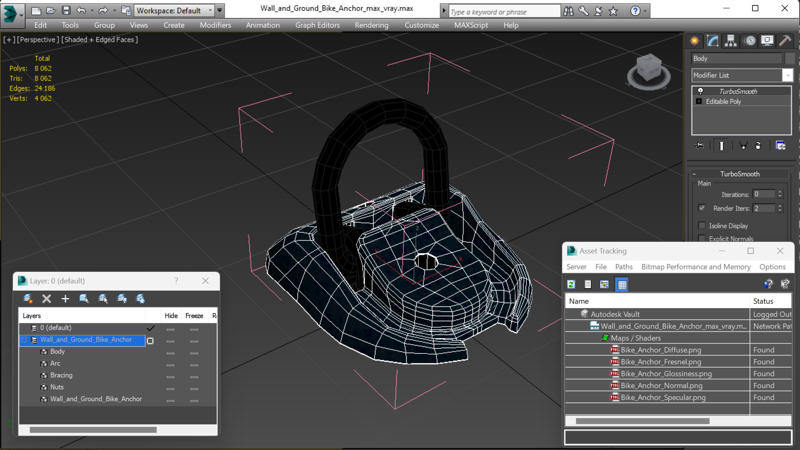Enable the Isoline Display checkbox
Image resolution: width=800 pixels, height=450 pixels.
[x=702, y=225]
